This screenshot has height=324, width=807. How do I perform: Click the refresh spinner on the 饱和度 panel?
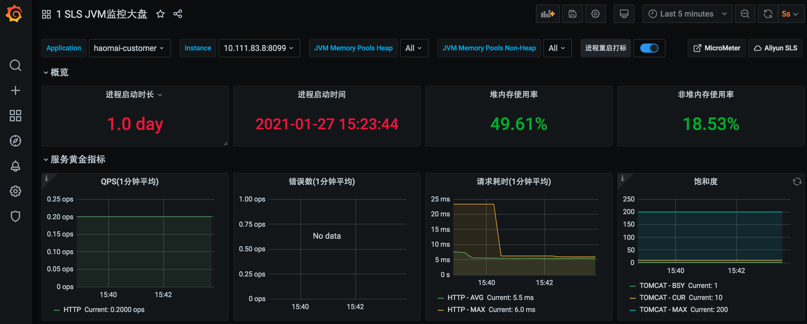[797, 181]
